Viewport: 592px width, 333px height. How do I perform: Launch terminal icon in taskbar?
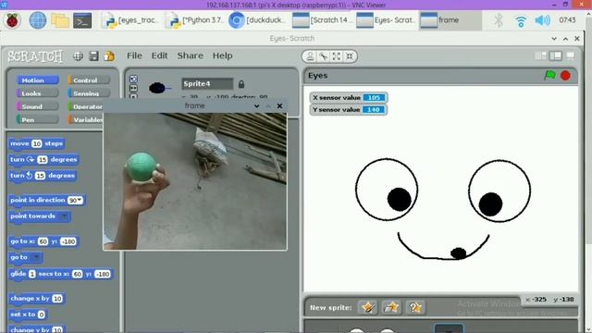82,20
